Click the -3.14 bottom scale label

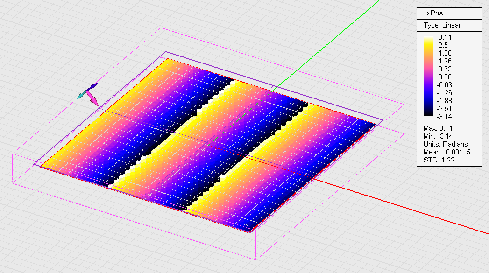coord(444,117)
